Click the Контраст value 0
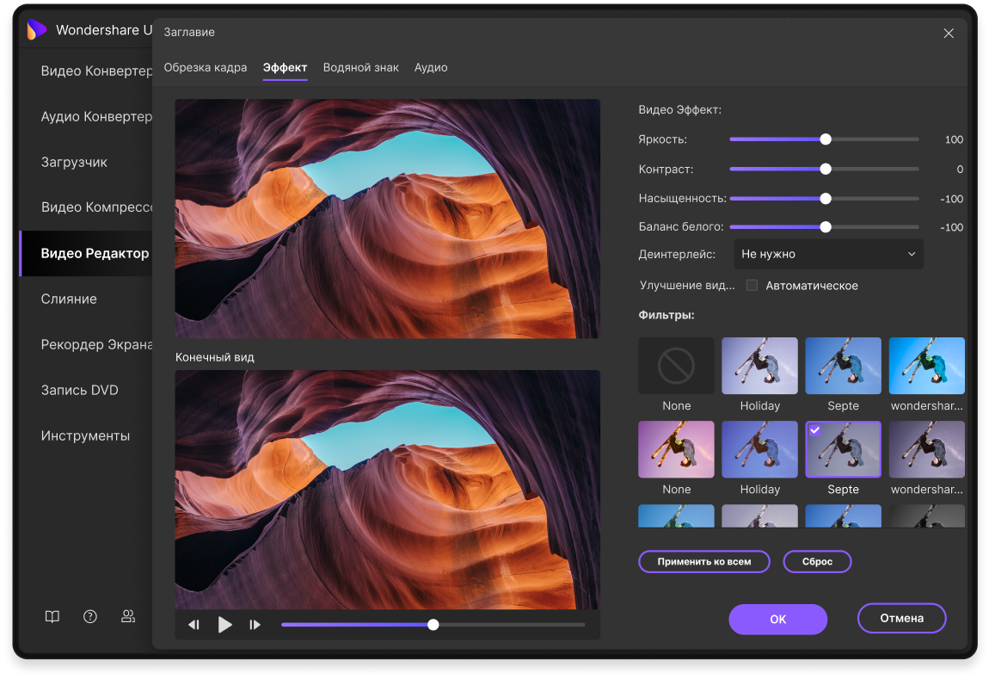 click(960, 170)
